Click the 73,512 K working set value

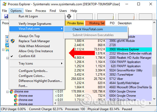pyautogui.click(x=99, y=49)
